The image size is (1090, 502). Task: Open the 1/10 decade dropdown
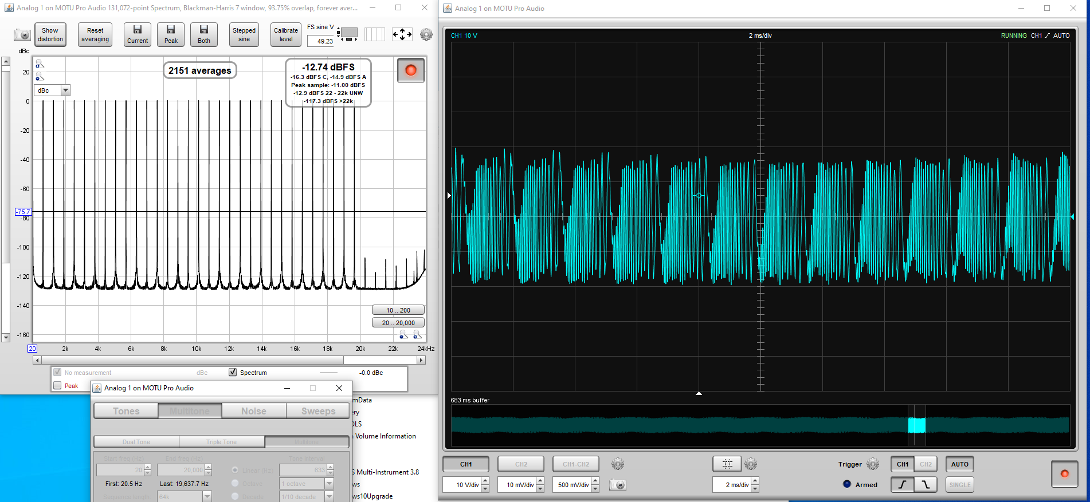(x=330, y=496)
